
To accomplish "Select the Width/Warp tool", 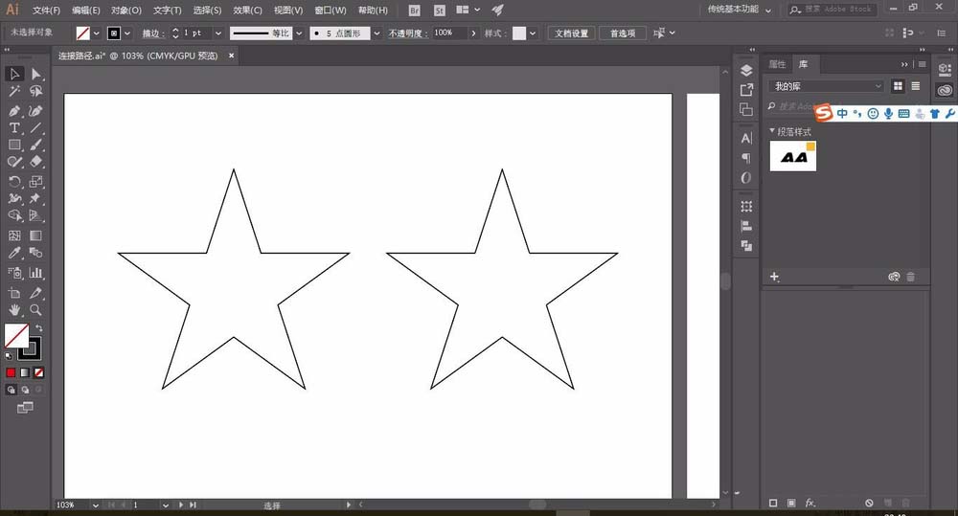I will pyautogui.click(x=14, y=198).
